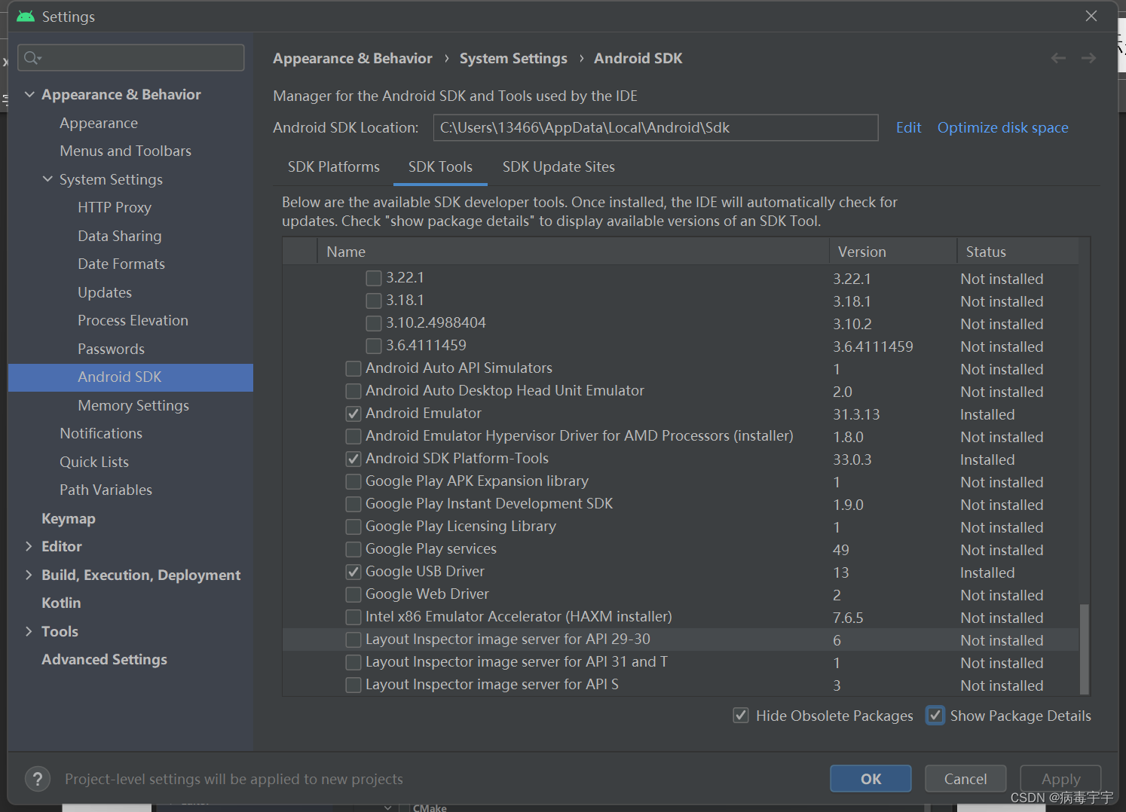Click the OK button
1126x812 pixels.
871,779
